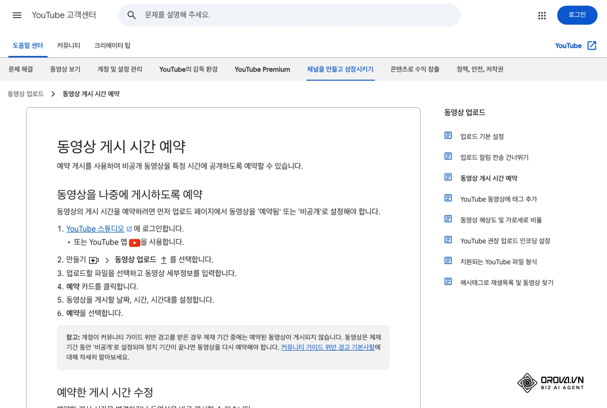The width and height of the screenshot is (607, 408).
Task: Open 업로드 기본 설정 article
Action: click(x=482, y=137)
